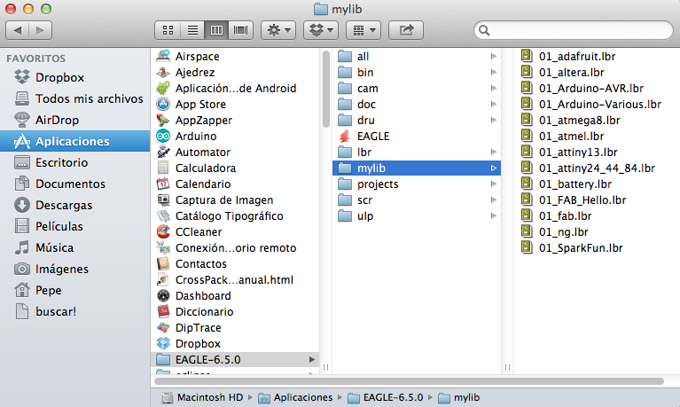Open the Arrange items dropdown
The image size is (680, 407).
tap(363, 30)
